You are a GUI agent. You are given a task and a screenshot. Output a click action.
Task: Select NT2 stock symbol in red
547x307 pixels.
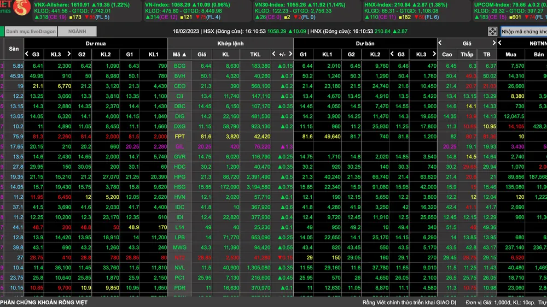[179, 258]
